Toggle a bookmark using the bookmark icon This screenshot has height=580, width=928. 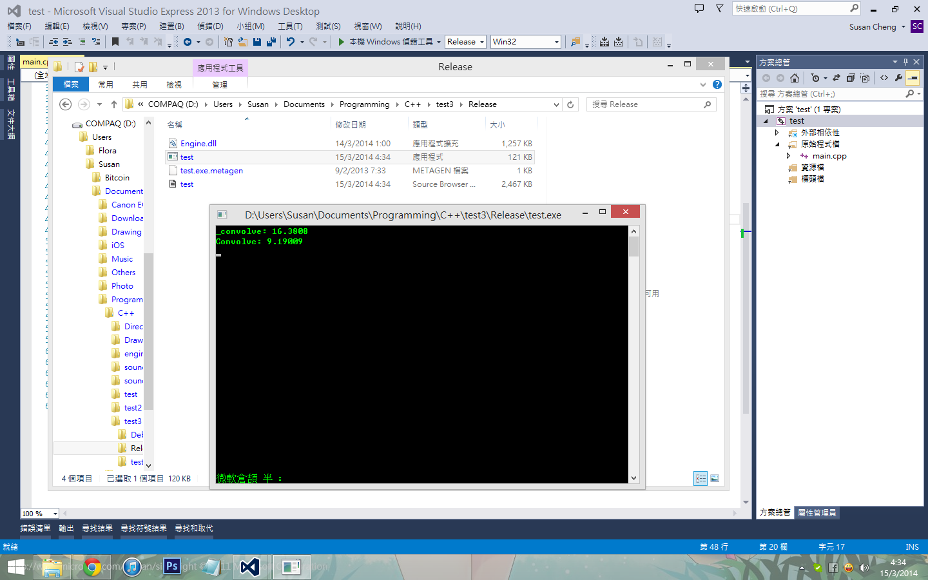pyautogui.click(x=115, y=42)
